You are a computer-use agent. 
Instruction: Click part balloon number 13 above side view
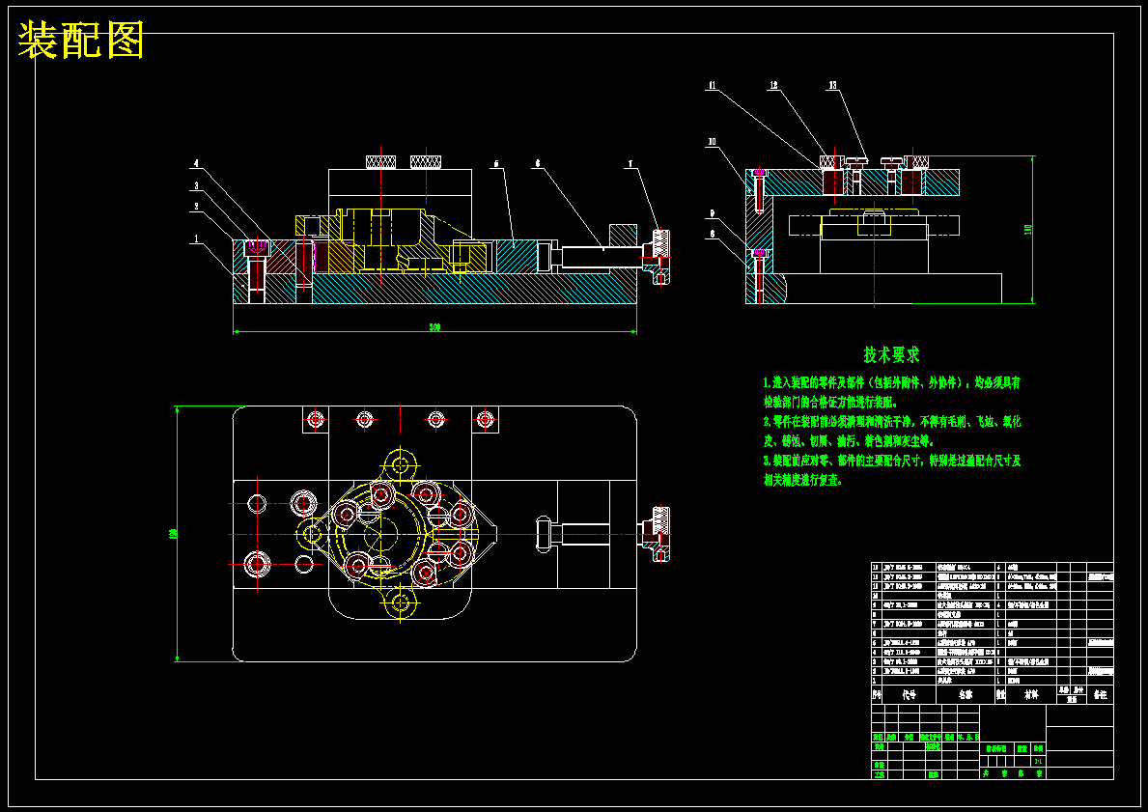(x=832, y=85)
